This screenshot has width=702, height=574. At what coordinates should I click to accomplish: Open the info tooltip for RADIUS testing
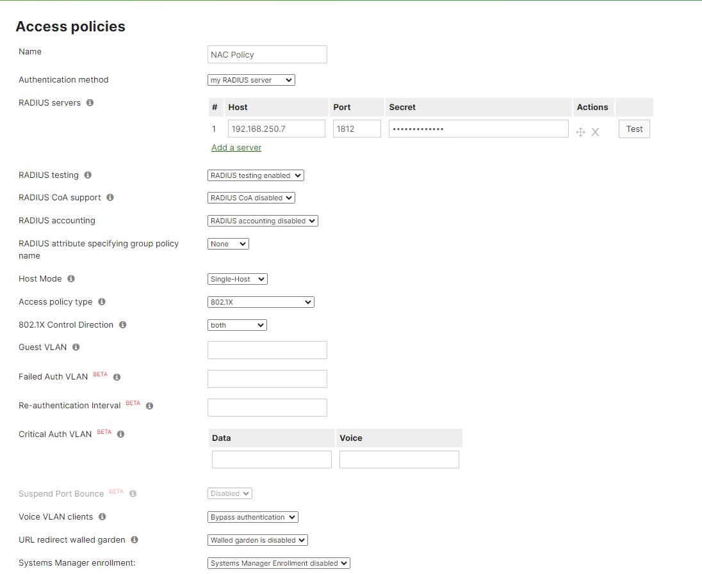[x=87, y=174]
